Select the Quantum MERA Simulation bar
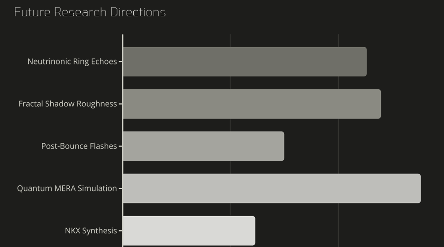This screenshot has height=247, width=444. click(x=272, y=188)
